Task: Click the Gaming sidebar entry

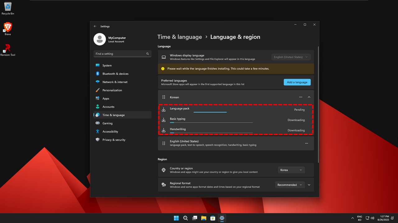Action: (123, 123)
